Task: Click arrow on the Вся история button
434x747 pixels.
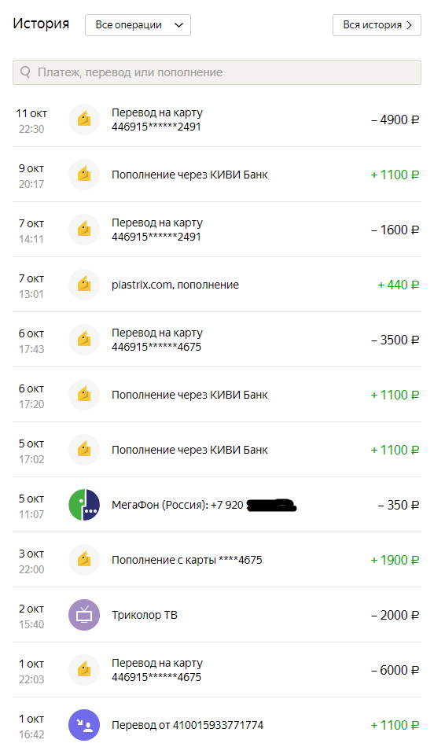Action: tap(409, 25)
